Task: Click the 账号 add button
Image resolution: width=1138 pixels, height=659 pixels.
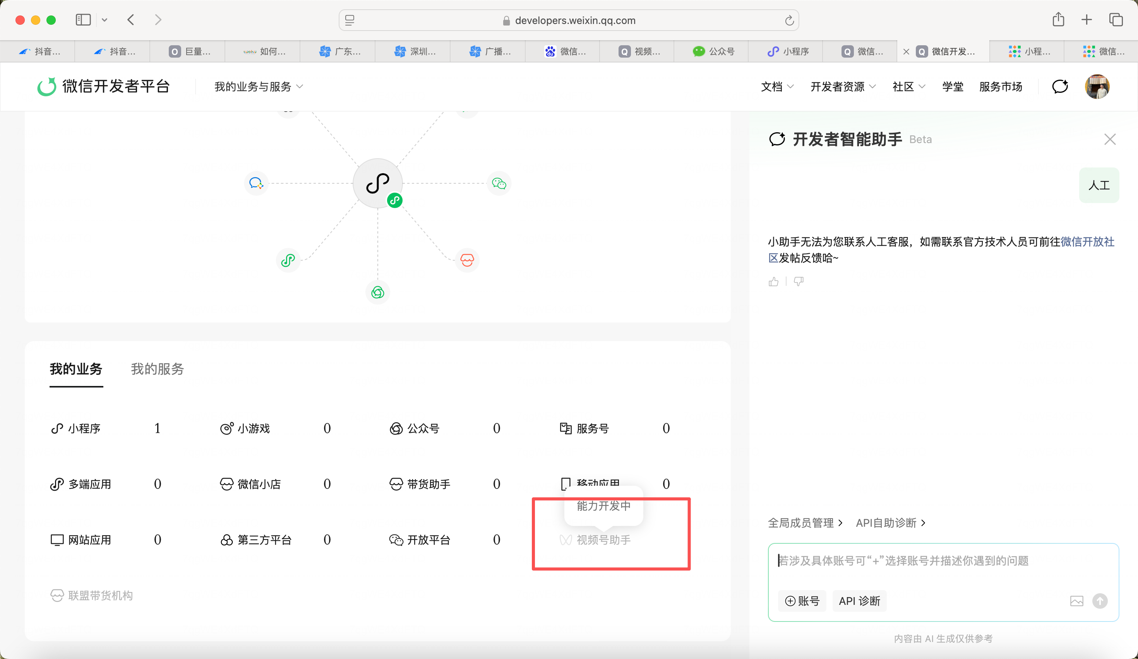Action: (802, 601)
